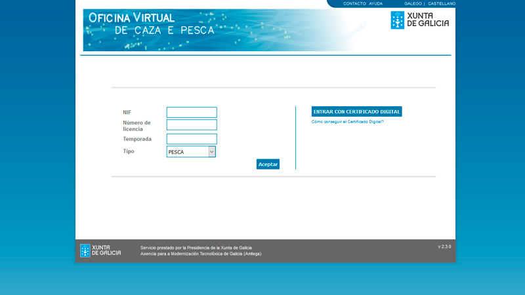Open the Contacto link in the top bar
Screen dimensions: 525x295
point(354,3)
